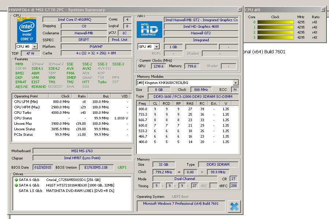Click the Intel Core i7-4910MQ name field
This screenshot has height=219, width=329.
coord(75,19)
